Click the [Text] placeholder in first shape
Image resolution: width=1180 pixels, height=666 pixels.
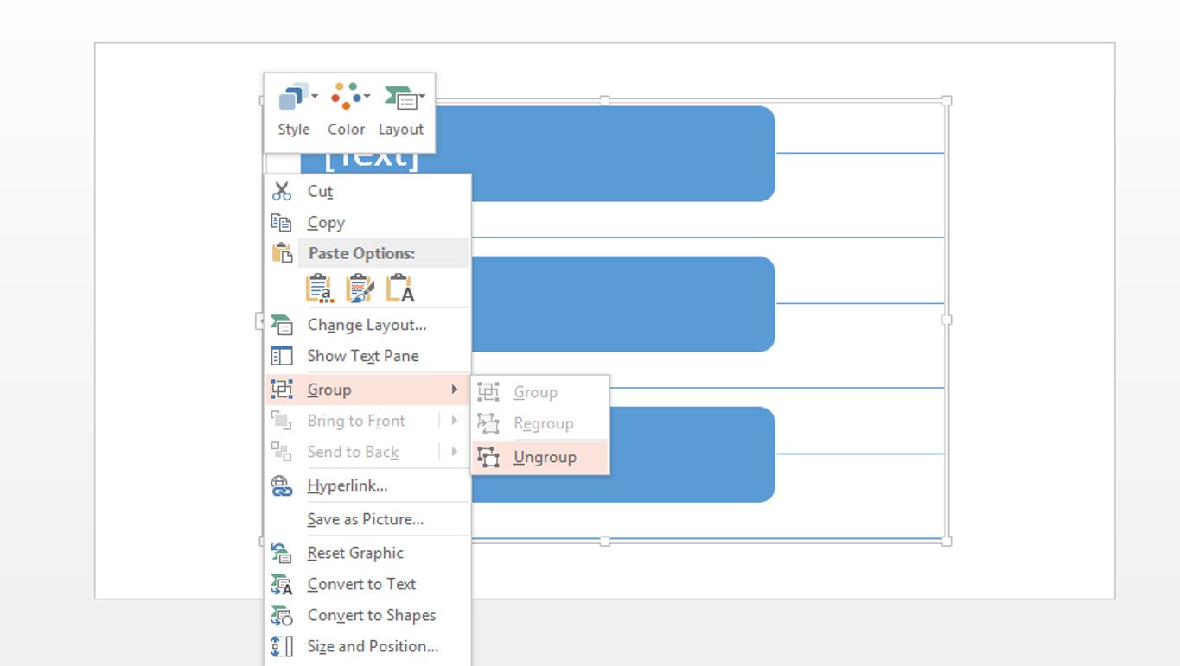click(372, 160)
